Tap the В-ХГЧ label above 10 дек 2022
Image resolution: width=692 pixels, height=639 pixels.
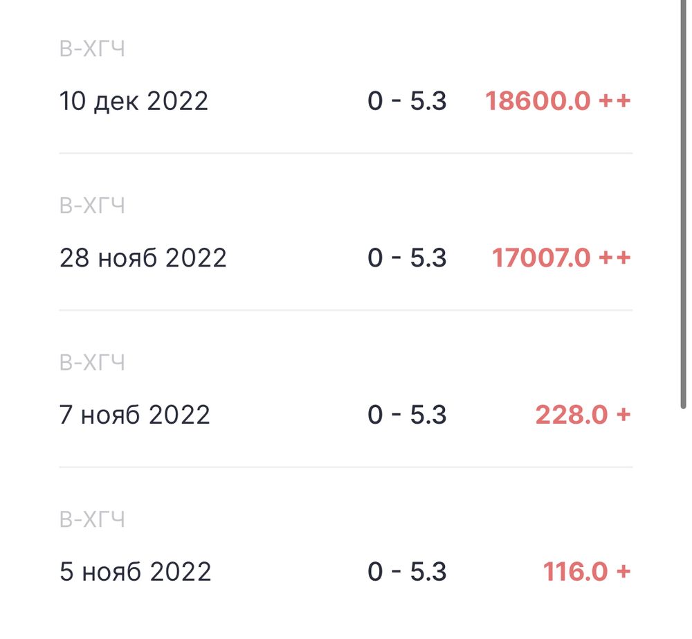click(92, 49)
